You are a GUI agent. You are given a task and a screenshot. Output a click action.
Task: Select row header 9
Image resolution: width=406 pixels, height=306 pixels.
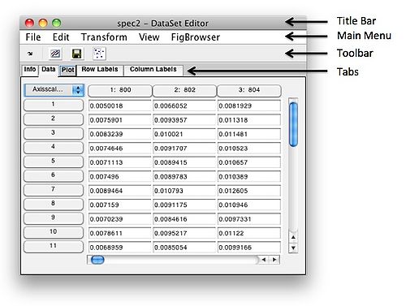(54, 218)
